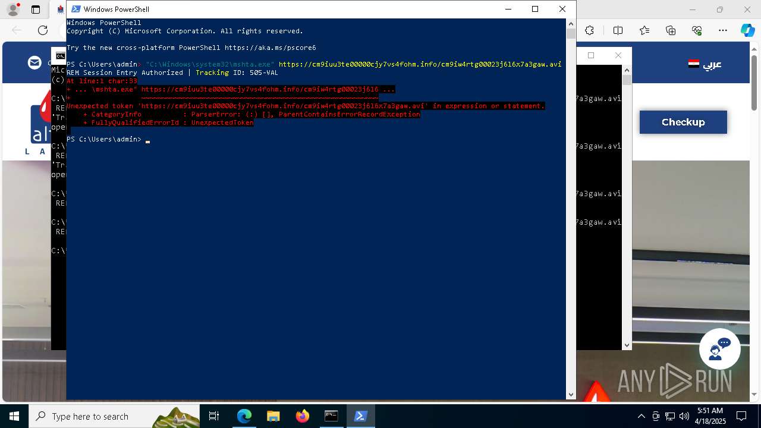Open Edge tab actions menu icon

click(x=36, y=10)
